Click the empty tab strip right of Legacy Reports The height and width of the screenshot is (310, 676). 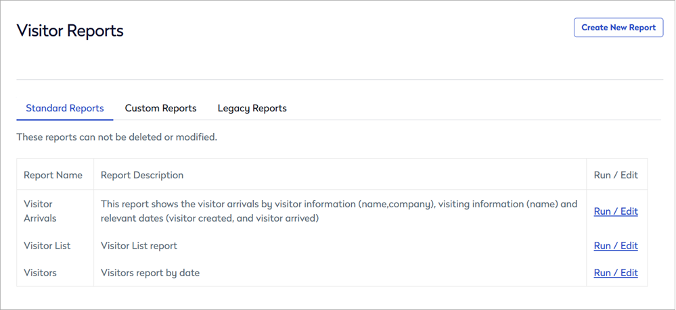pyautogui.click(x=474, y=108)
